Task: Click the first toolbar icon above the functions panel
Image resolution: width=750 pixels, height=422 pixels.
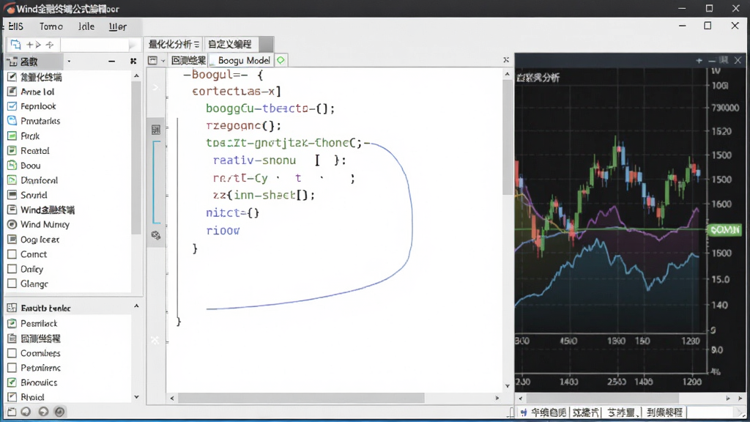Action: (16, 45)
